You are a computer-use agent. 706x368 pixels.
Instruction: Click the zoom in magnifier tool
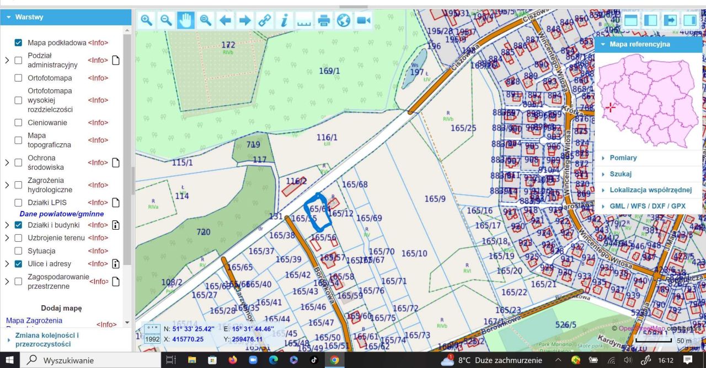pos(146,21)
